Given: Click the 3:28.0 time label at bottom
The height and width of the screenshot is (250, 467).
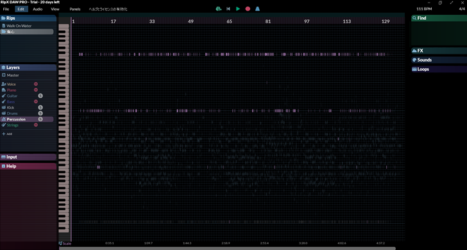Looking at the screenshot, I should pos(303,243).
